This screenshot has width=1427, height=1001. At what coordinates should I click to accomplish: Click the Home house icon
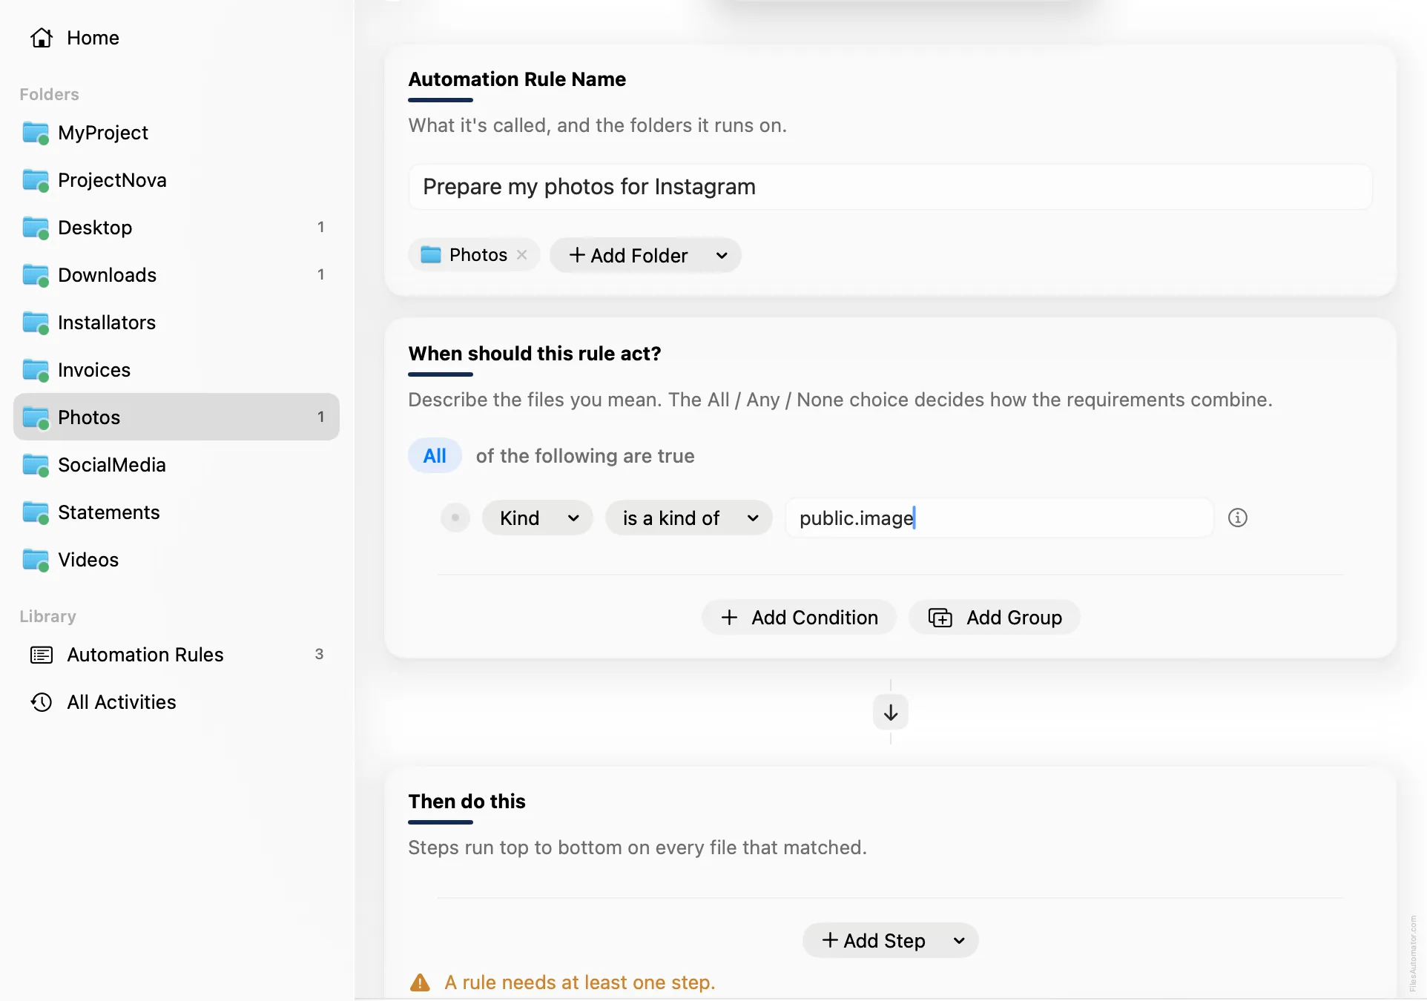[x=42, y=38]
